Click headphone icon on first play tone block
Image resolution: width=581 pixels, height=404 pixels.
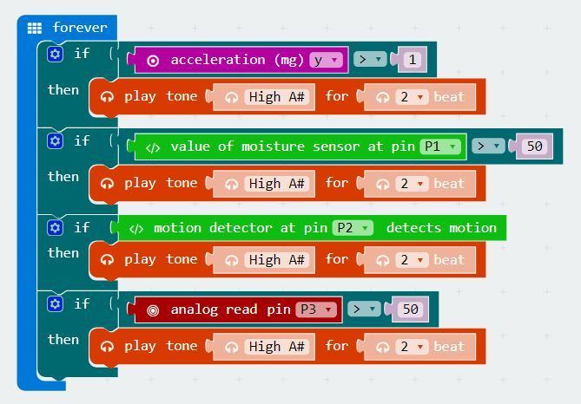[x=107, y=97]
